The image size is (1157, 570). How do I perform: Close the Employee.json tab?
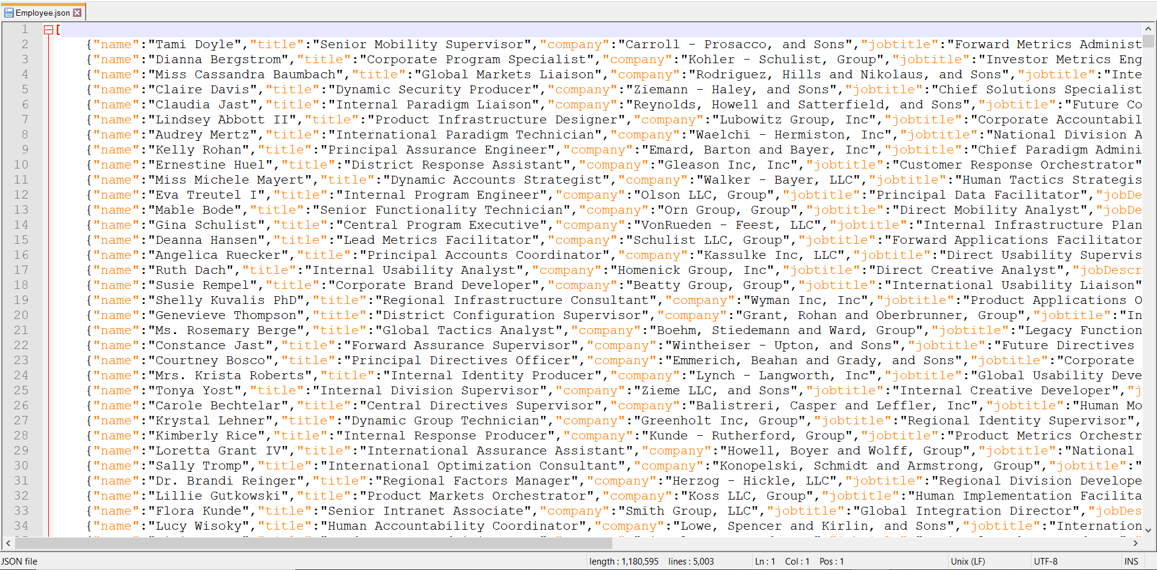coord(77,13)
